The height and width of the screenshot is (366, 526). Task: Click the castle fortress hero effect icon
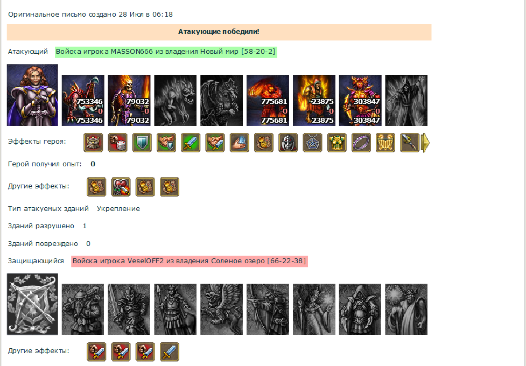(93, 143)
